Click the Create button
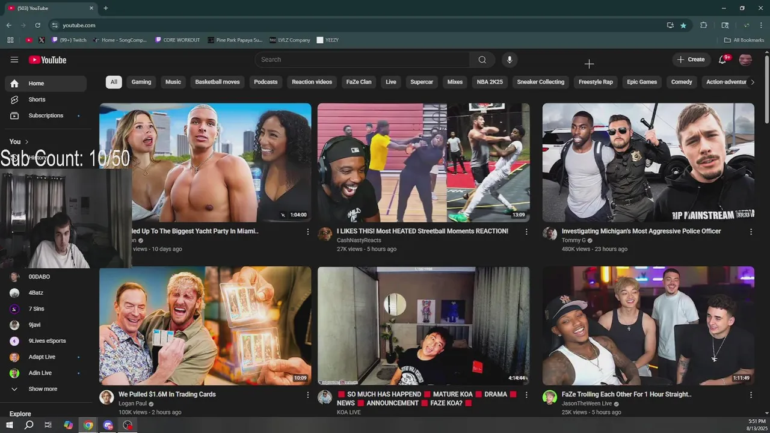770x433 pixels. 691,60
